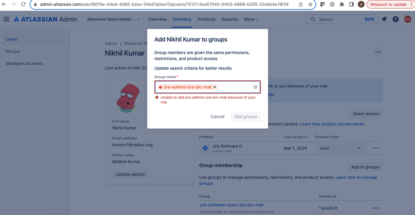Switch to Directory tab

[182, 19]
